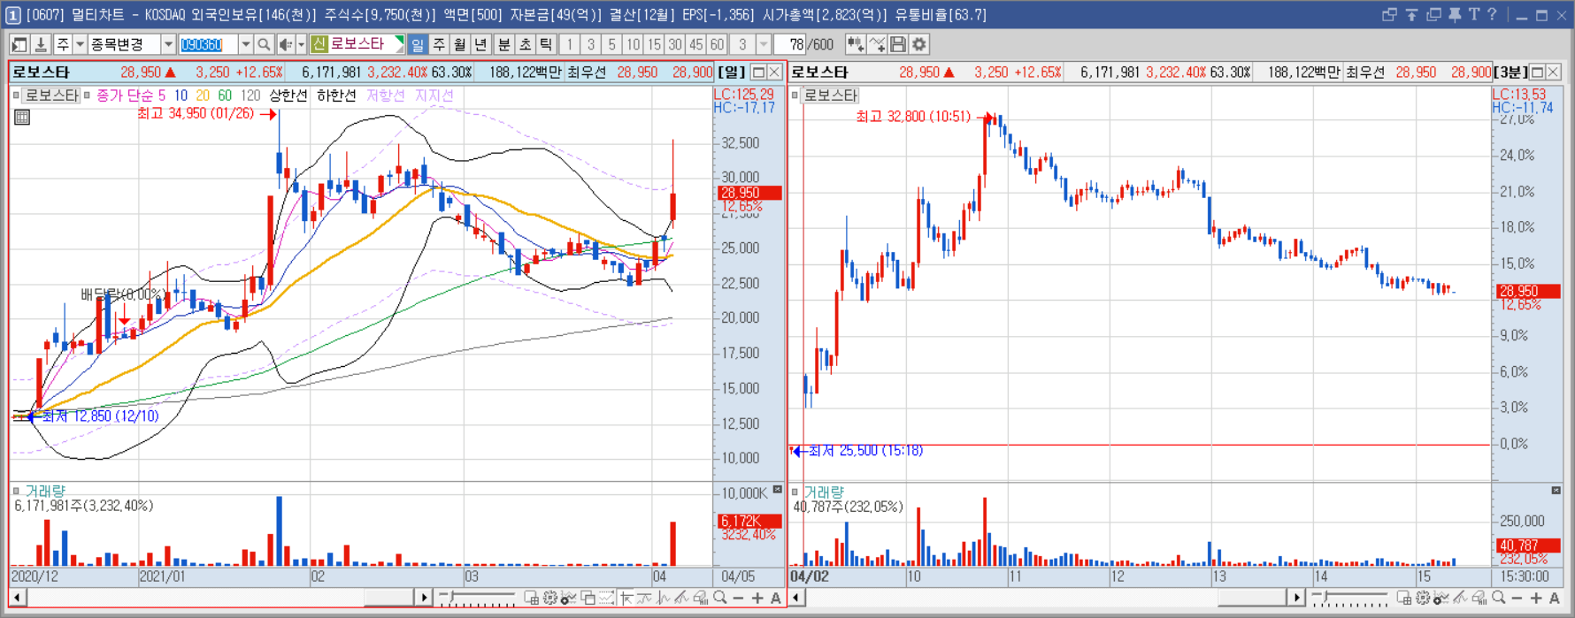Maximize the daily chart pane
The width and height of the screenshot is (1575, 618).
[x=758, y=72]
